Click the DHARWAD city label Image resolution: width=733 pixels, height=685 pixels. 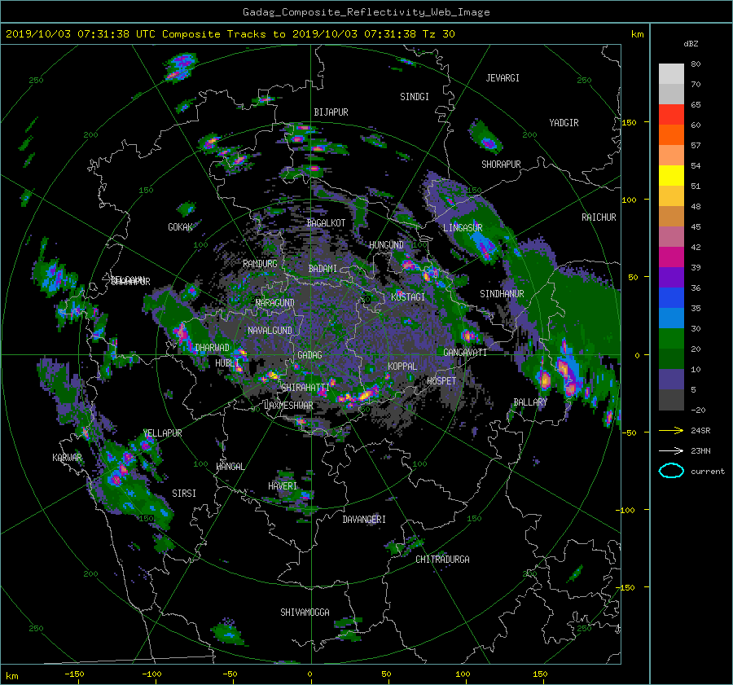click(x=213, y=348)
